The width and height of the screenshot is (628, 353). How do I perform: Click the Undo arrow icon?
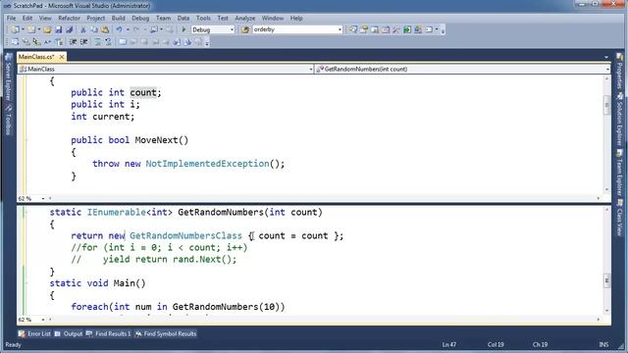pyautogui.click(x=120, y=29)
